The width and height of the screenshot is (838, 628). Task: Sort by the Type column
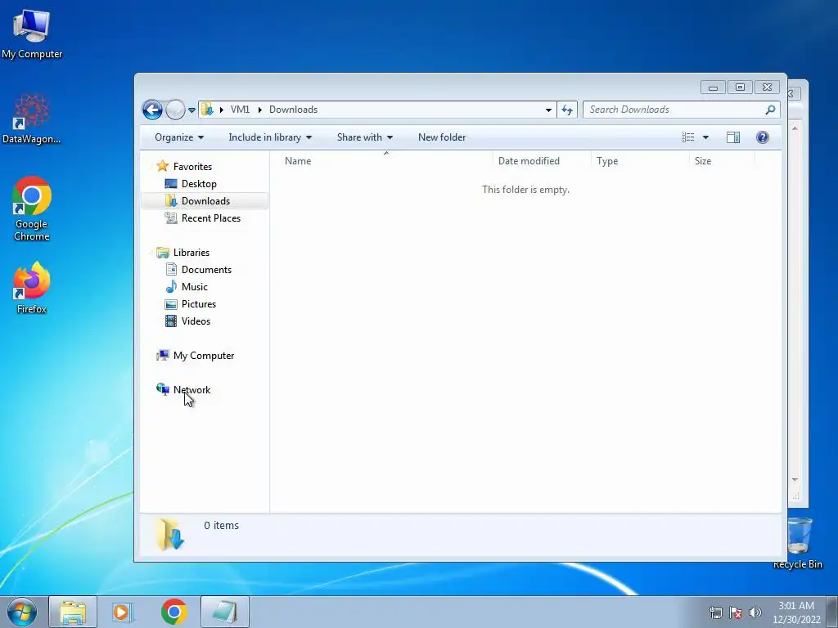(607, 161)
